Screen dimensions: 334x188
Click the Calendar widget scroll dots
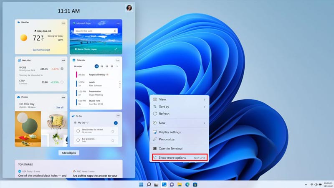pyautogui.click(x=120, y=85)
